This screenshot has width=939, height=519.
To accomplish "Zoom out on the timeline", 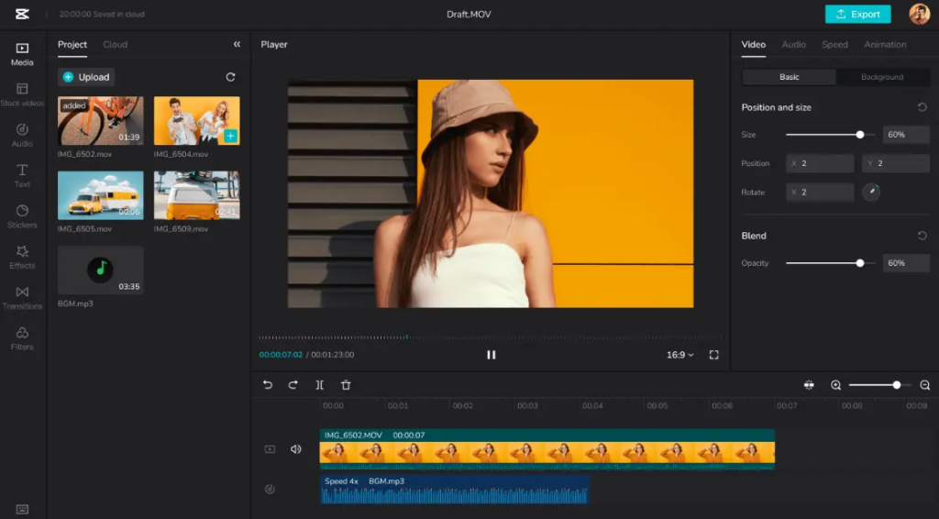I will (x=924, y=385).
